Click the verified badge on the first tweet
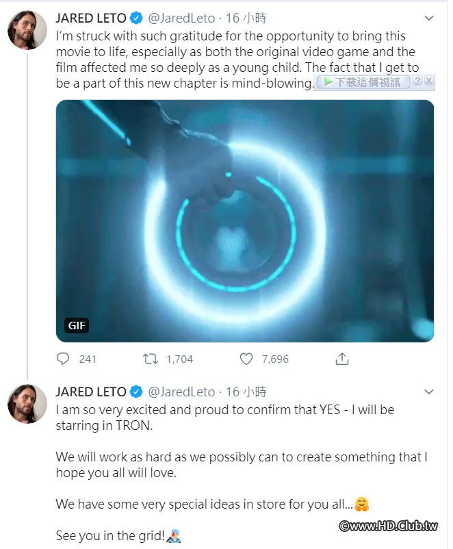This screenshot has width=453, height=549. coord(137,18)
